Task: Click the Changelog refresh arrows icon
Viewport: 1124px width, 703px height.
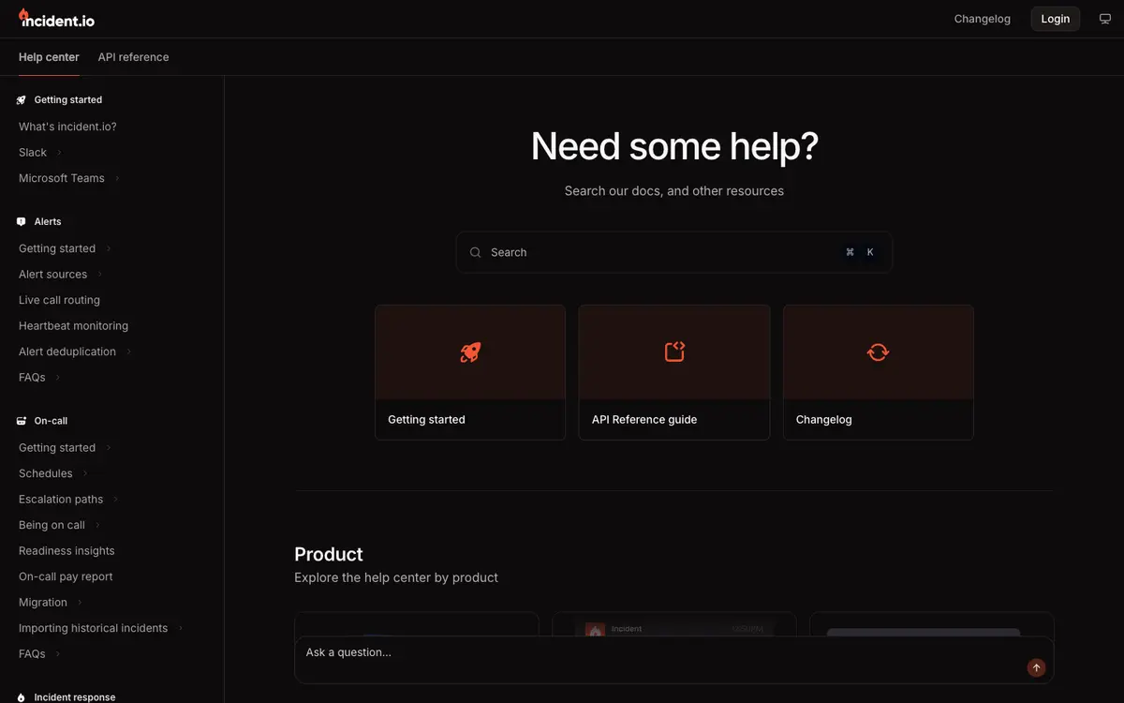Action: pos(879,352)
